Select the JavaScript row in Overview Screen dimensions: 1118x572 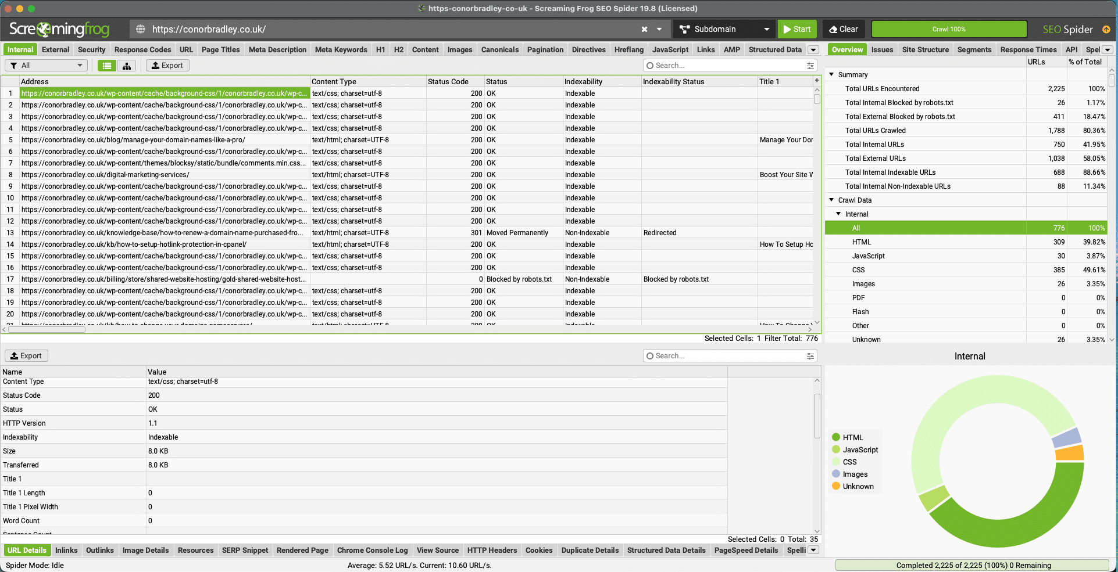tap(965, 256)
